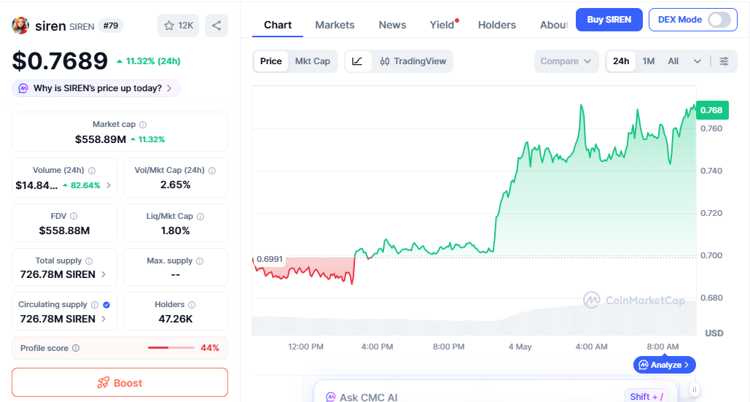Screen dimensions: 750x402
Task: Add SIREN to watchlist via star button
Action: pos(178,26)
